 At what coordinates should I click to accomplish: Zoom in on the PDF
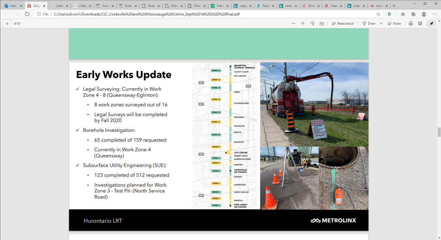[303, 23]
